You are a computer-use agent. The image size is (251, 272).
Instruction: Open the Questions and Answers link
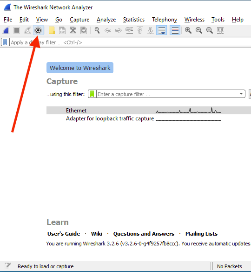[x=144, y=234]
